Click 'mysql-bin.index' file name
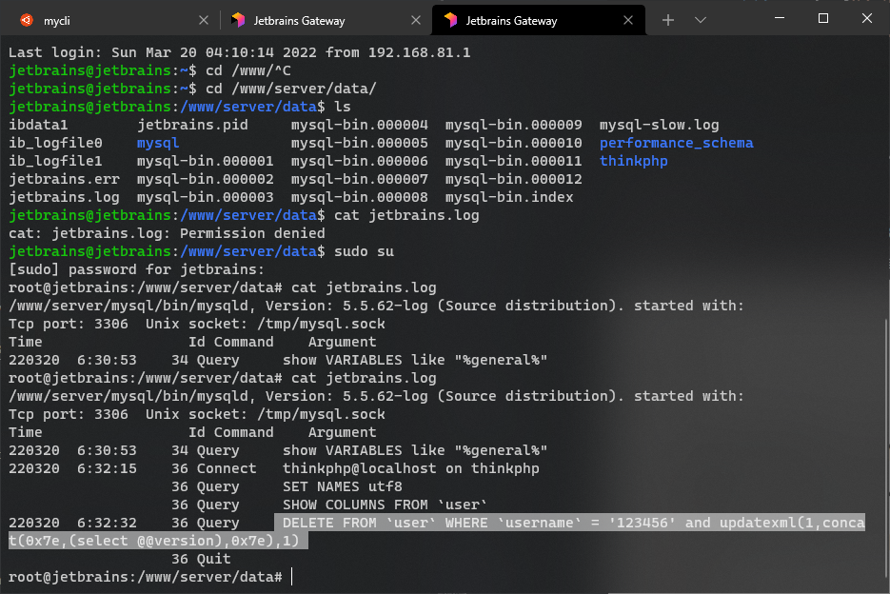 coord(509,198)
